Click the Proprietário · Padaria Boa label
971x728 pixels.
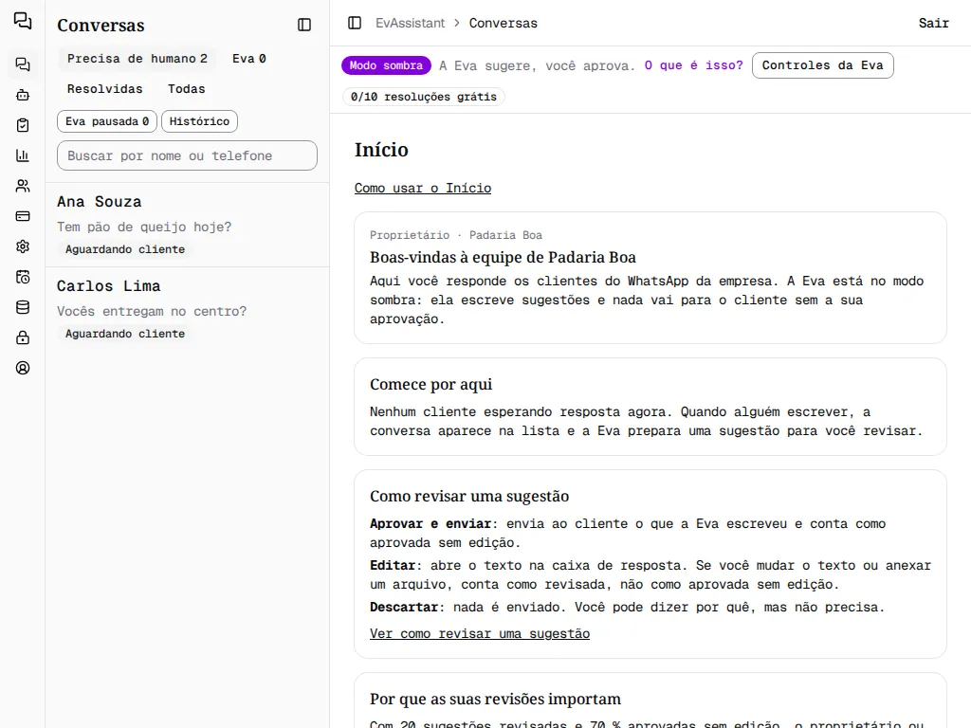(x=456, y=235)
